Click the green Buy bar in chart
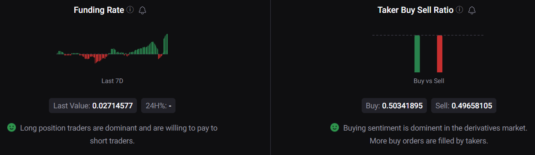Image resolution: width=535 pixels, height=155 pixels. (x=417, y=54)
